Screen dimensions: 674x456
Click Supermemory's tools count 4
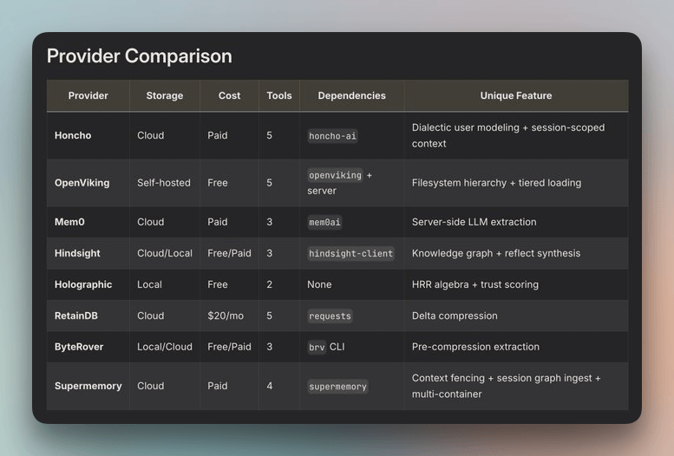point(270,386)
